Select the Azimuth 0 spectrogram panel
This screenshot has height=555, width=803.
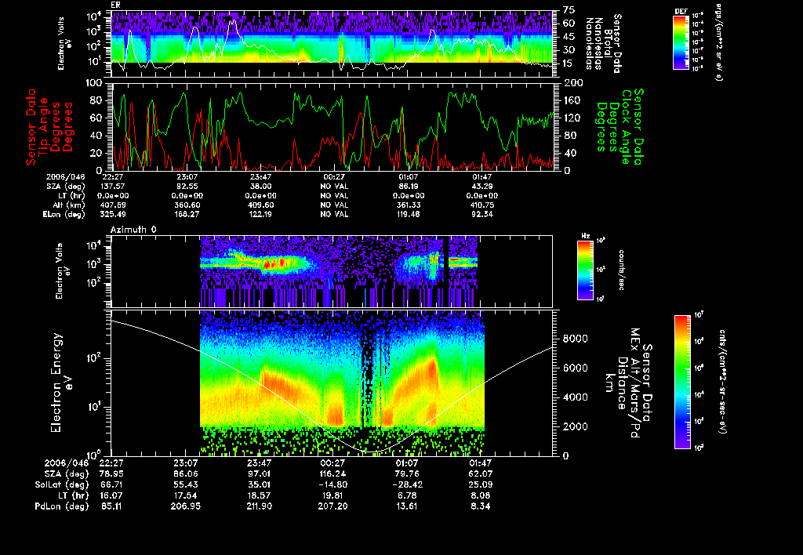[x=332, y=271]
